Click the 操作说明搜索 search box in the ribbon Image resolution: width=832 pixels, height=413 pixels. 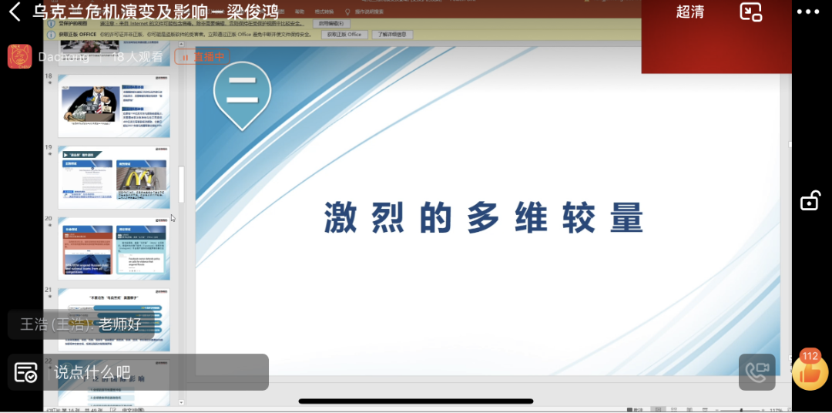click(x=369, y=11)
